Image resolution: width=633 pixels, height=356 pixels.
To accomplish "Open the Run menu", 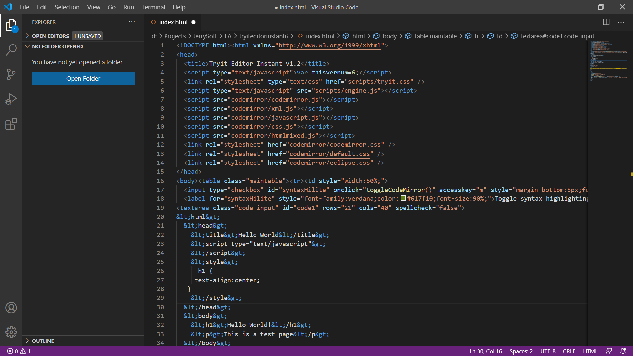I will point(129,7).
